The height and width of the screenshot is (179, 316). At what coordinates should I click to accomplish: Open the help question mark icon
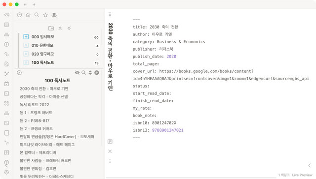tap(6, 162)
